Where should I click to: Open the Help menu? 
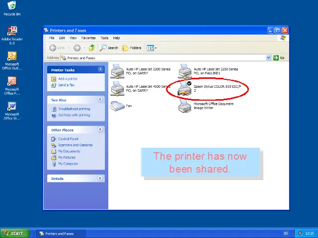(x=116, y=38)
